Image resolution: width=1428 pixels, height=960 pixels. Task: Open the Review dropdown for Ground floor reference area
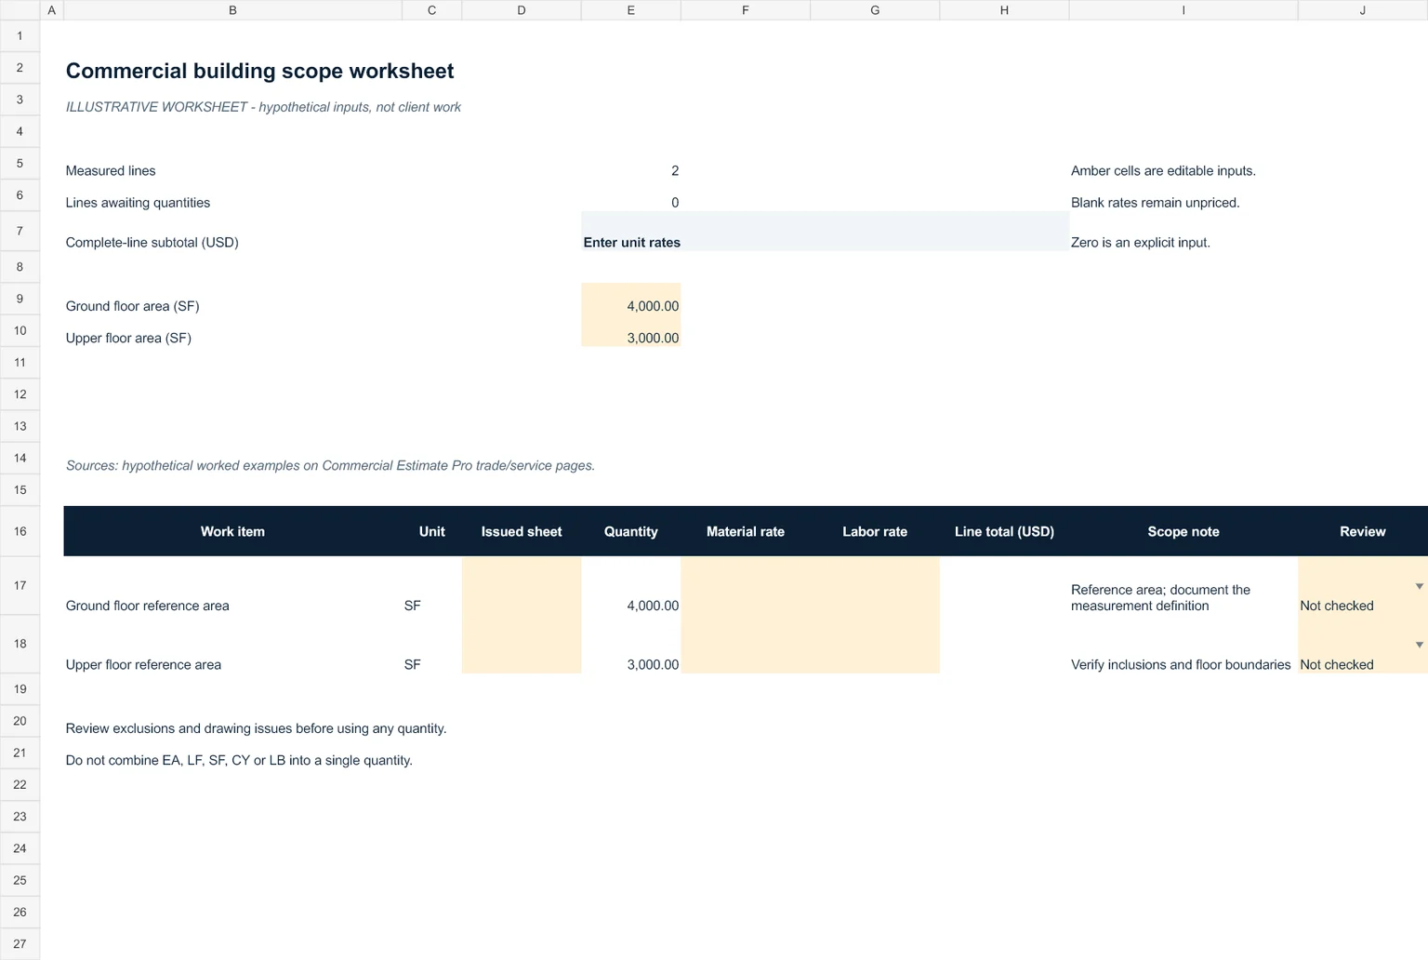[x=1419, y=586]
